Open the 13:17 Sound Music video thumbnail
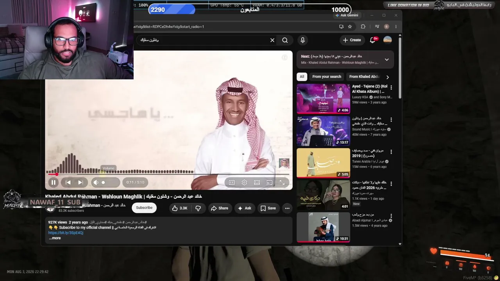The image size is (500, 281). coord(323,131)
